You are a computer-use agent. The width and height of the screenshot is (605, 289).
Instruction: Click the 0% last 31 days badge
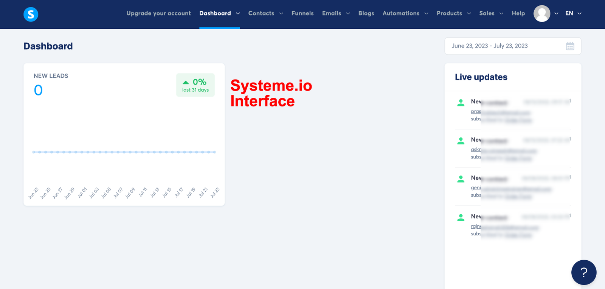(195, 85)
